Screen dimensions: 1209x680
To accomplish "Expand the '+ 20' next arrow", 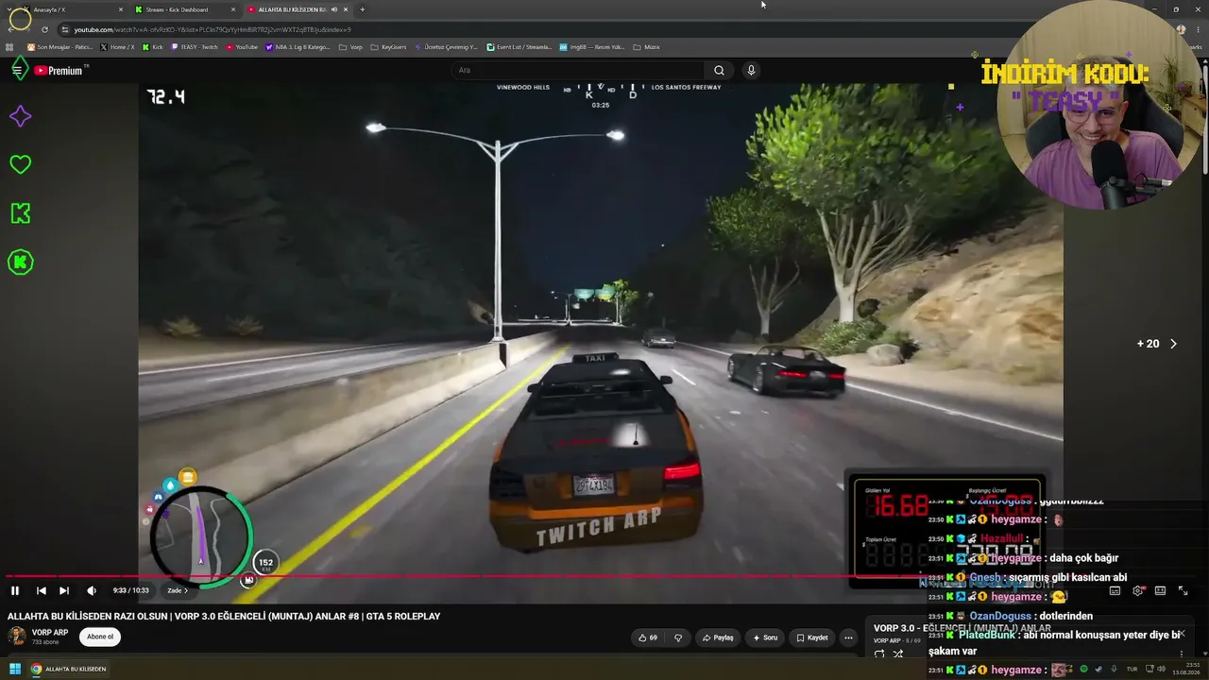I will (x=1173, y=344).
